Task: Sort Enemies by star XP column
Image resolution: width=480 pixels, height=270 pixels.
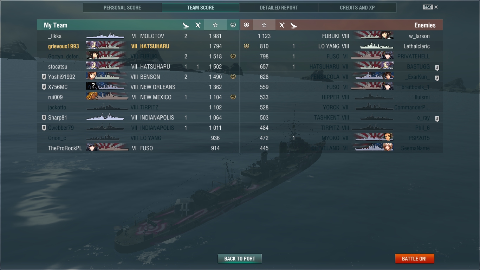Action: (264, 25)
